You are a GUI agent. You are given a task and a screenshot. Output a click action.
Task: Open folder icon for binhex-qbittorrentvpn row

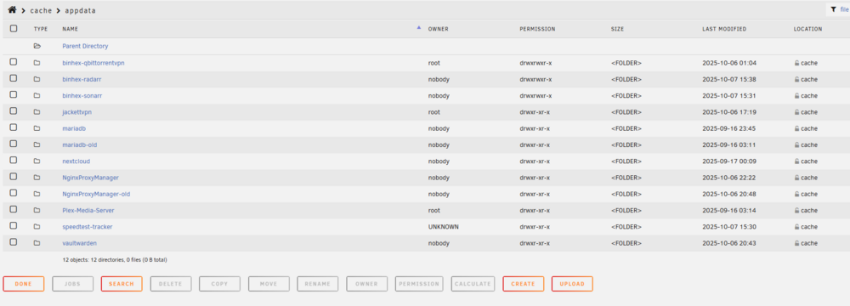pyautogui.click(x=37, y=63)
